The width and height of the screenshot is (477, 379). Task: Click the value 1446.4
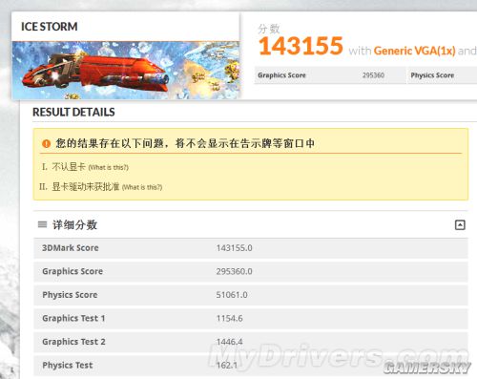pos(230,342)
